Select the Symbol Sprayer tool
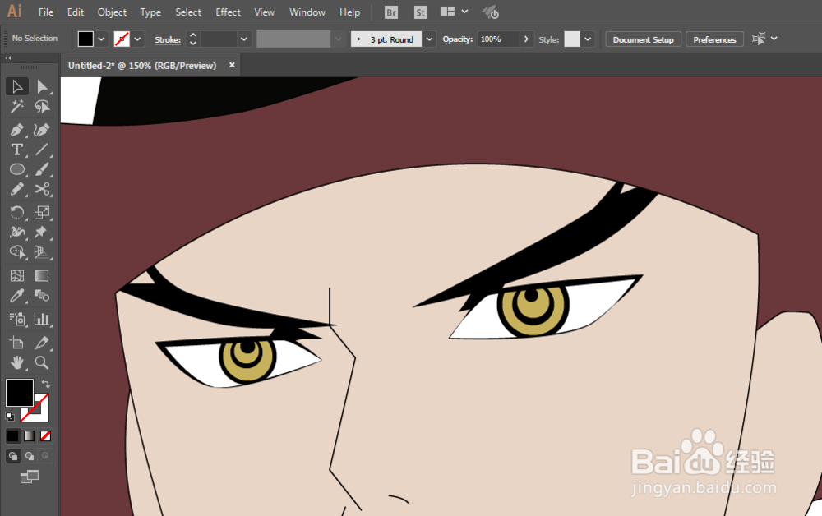This screenshot has height=516, width=822. point(16,319)
